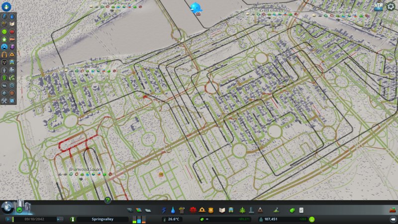
Task: Open the Policies checklist panel
Action: point(301,210)
